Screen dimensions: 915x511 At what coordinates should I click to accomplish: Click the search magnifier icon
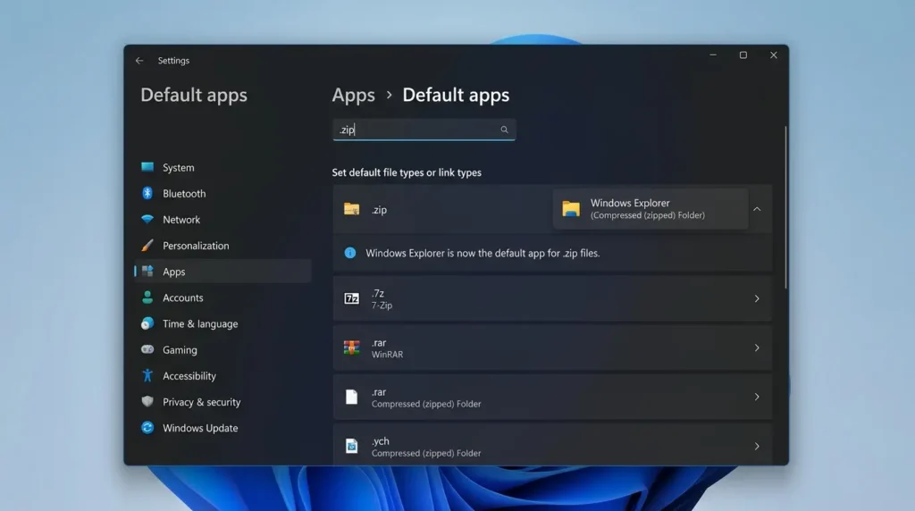point(504,130)
